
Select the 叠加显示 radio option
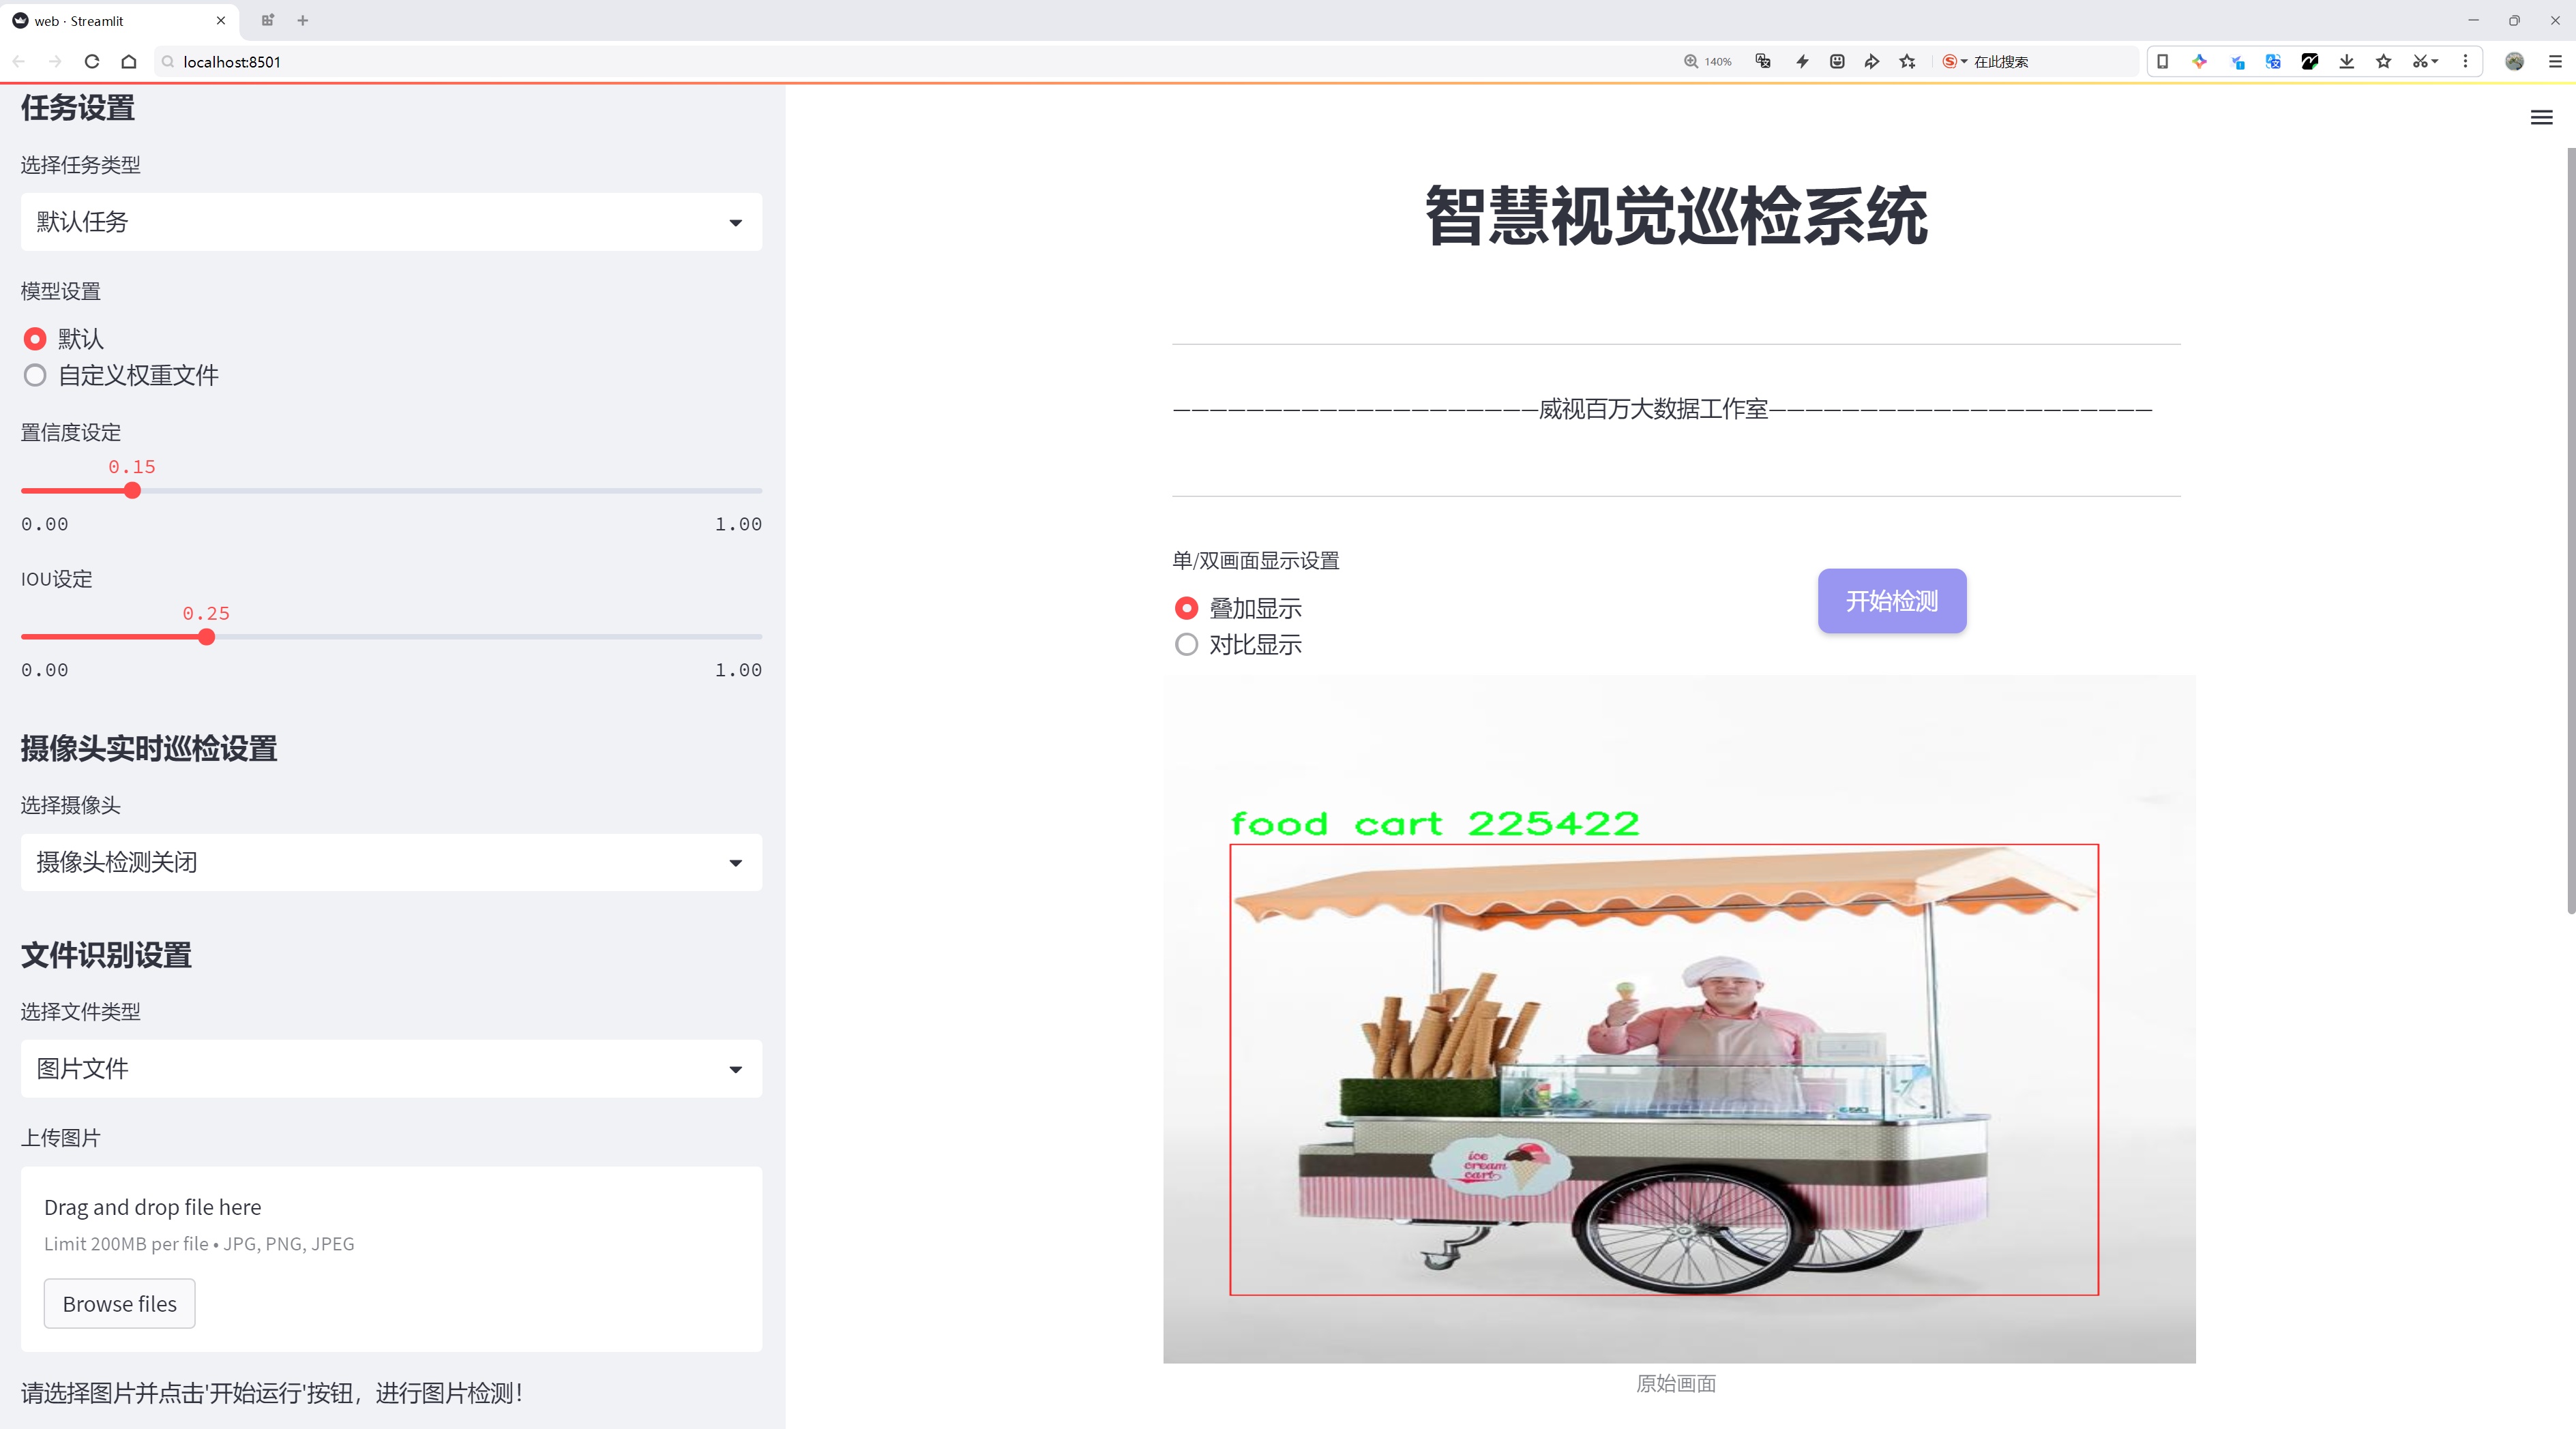tap(1186, 609)
